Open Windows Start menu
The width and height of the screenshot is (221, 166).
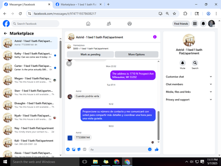click(x=5, y=162)
